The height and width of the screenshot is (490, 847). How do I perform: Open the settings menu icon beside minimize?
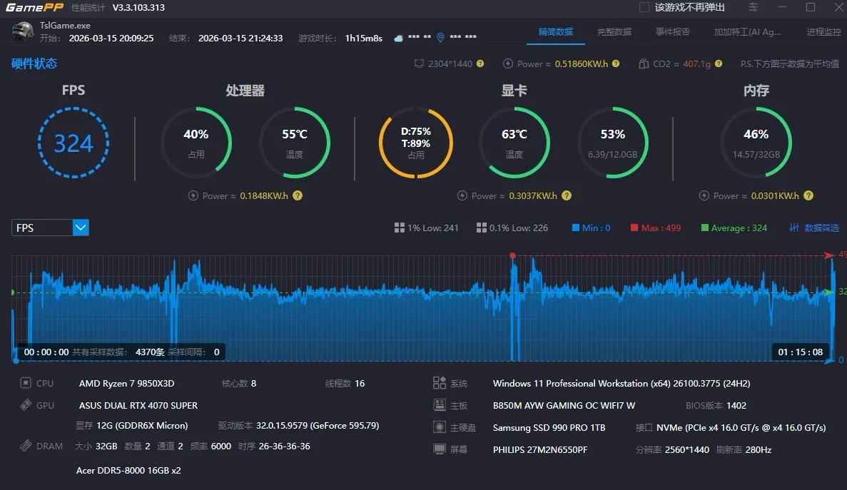pos(753,7)
